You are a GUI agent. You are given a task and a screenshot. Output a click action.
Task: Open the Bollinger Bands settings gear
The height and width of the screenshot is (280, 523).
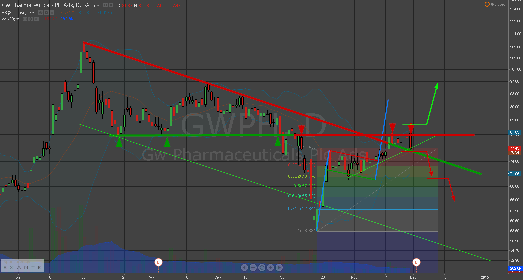46,13
